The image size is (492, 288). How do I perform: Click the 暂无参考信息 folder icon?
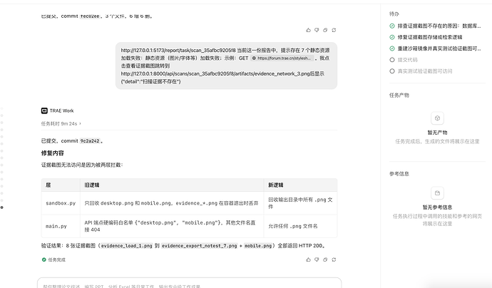[437, 193]
